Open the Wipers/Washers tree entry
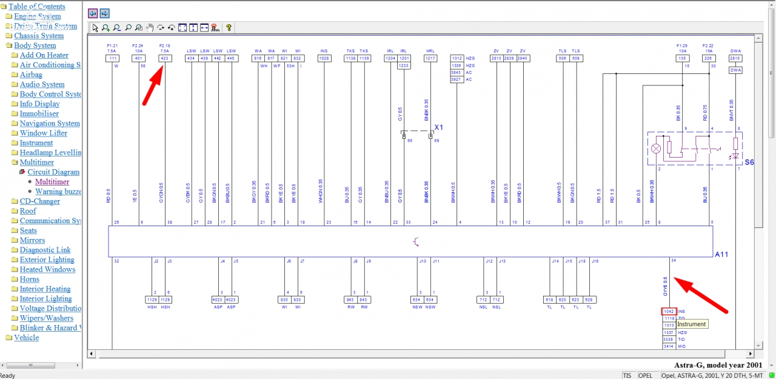Viewport: 776px width, 379px height. 47,318
